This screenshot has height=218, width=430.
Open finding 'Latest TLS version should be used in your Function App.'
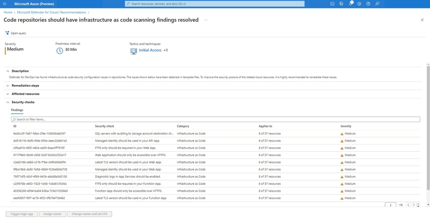click(x=216, y=198)
